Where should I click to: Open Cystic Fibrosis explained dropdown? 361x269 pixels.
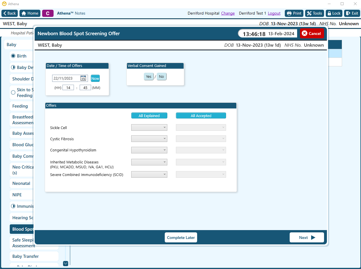[149, 139]
